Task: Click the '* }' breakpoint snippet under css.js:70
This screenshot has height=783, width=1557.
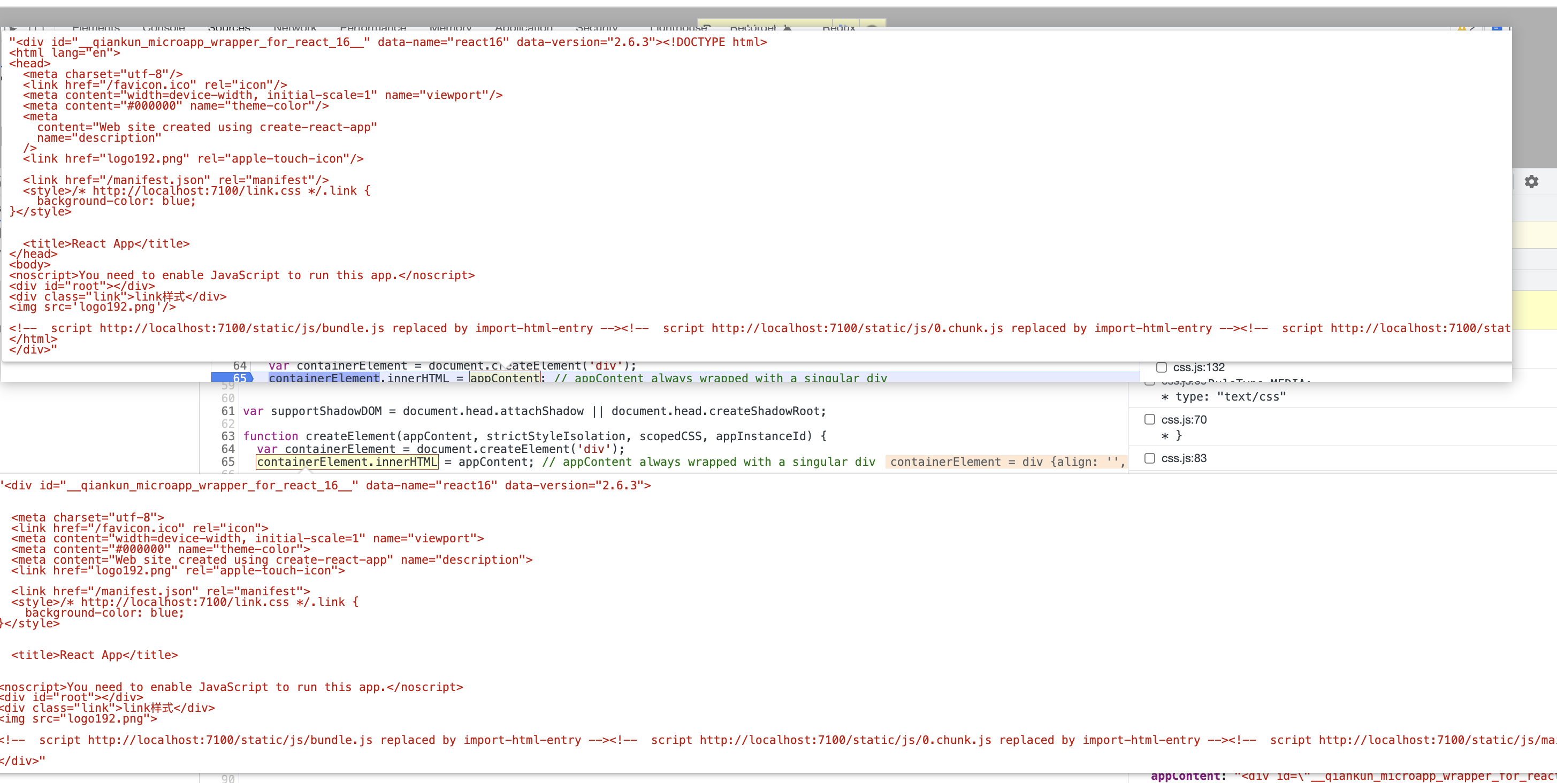Action: [1171, 435]
